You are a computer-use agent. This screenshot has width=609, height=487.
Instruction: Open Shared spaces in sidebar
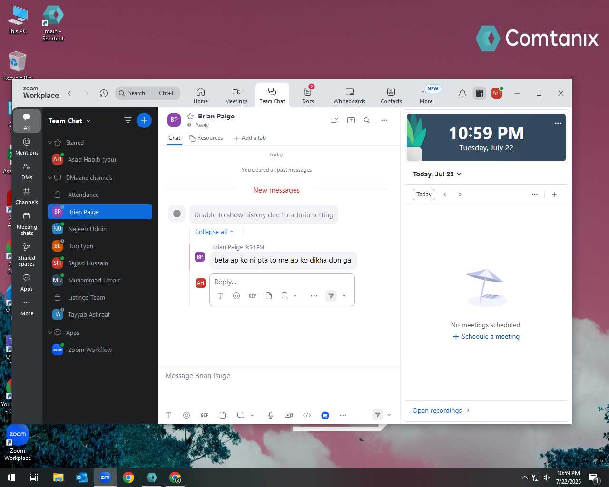27,254
